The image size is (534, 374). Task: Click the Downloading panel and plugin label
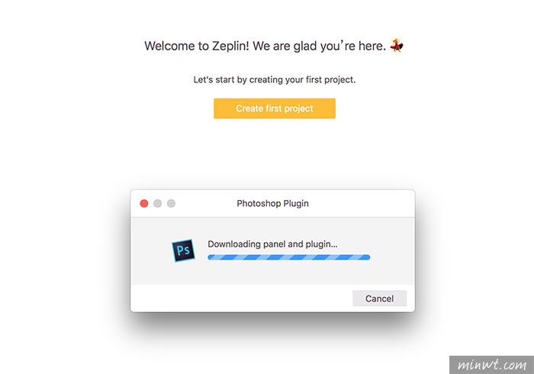272,244
